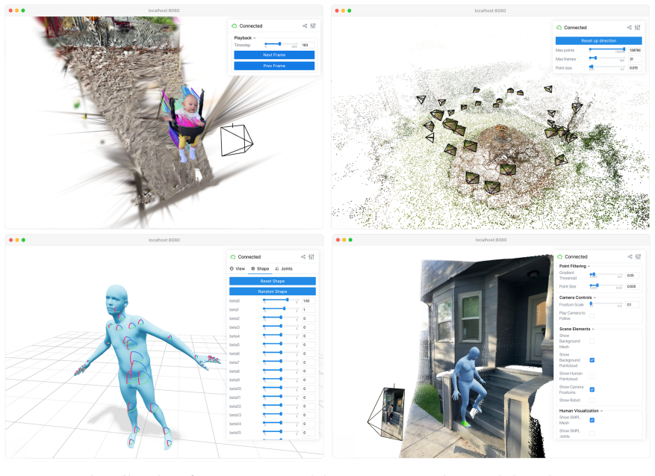Click green Connected cloud icon in Playback window

click(x=235, y=26)
